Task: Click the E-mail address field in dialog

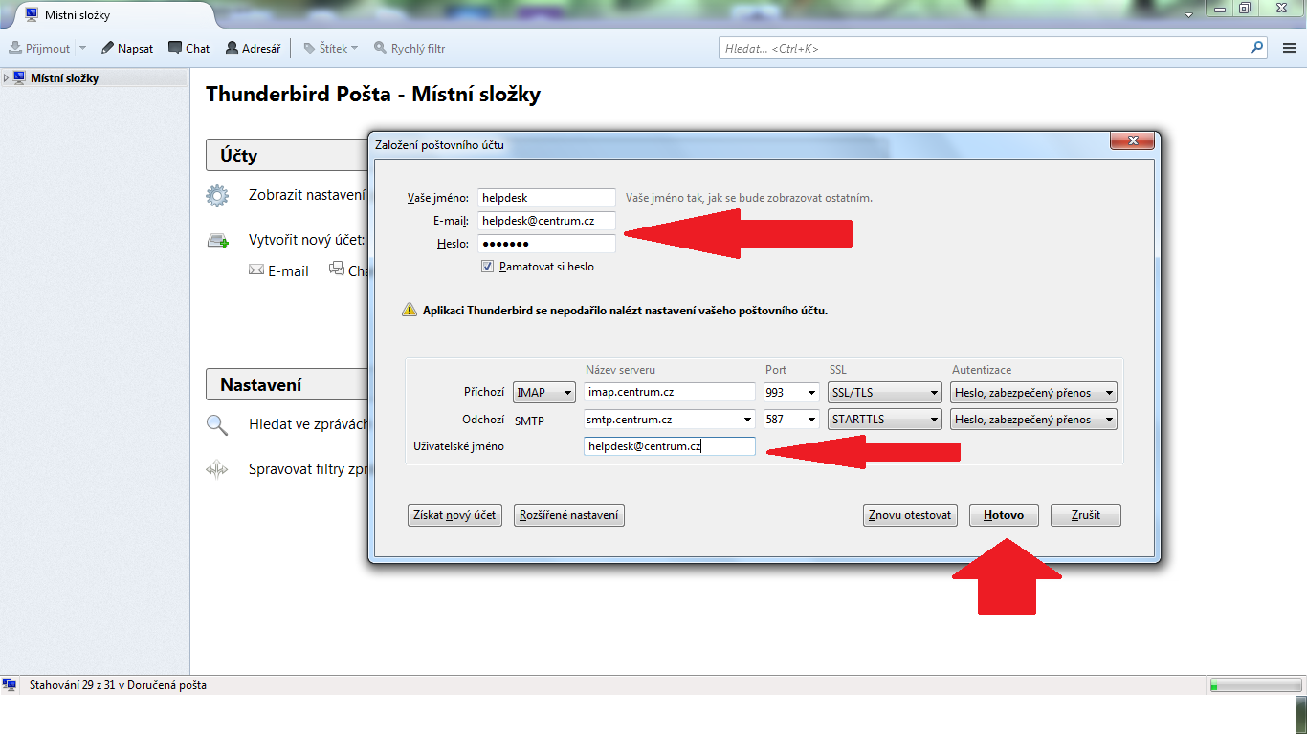Action: [546, 221]
